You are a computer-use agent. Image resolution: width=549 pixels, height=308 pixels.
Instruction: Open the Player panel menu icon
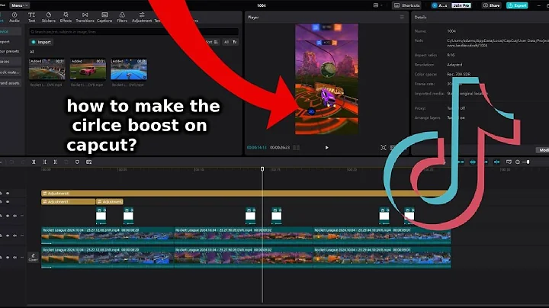[402, 17]
